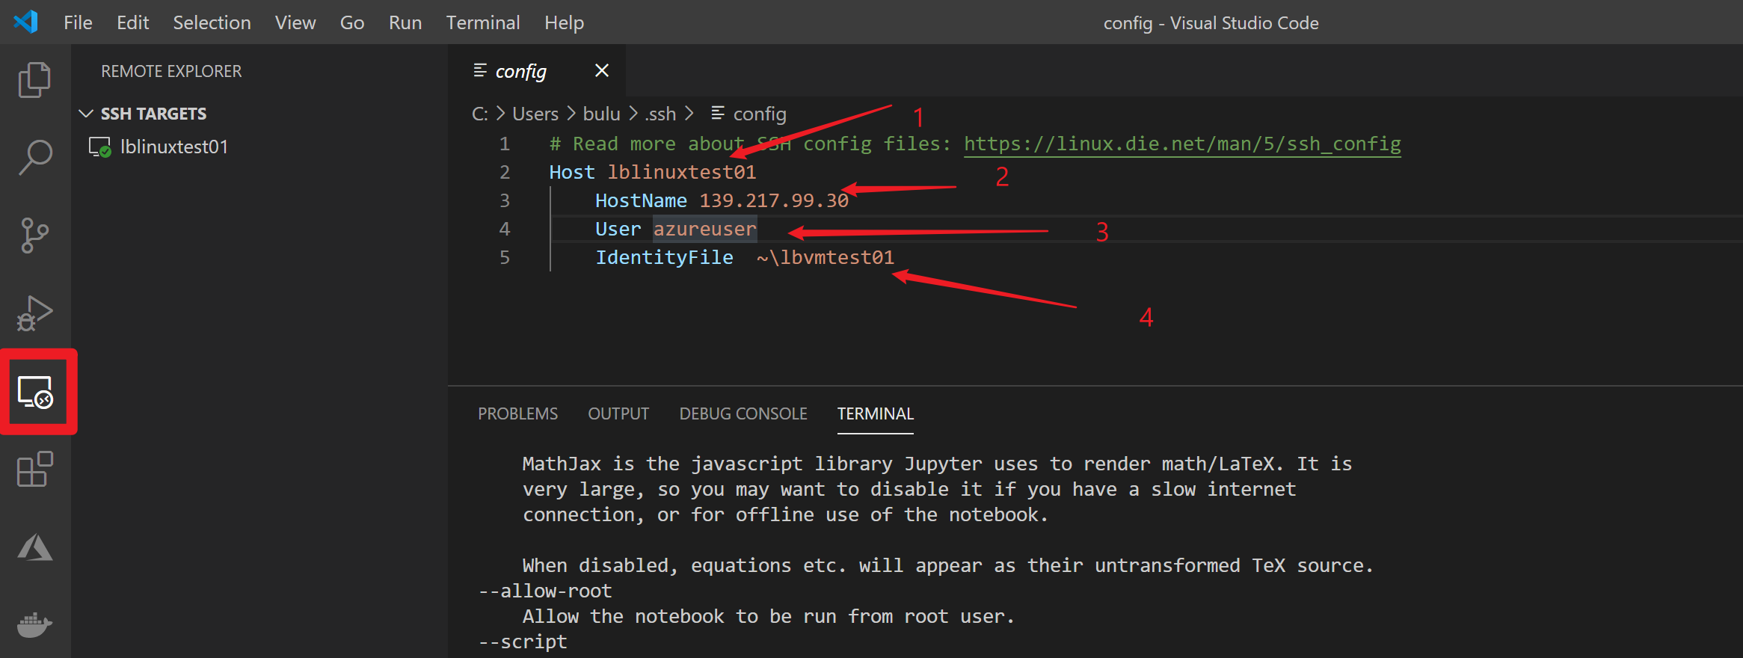Open the Extensions view icon
This screenshot has width=1743, height=658.
point(34,470)
